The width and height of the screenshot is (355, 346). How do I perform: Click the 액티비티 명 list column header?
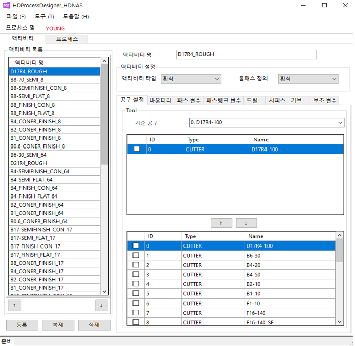(54, 62)
